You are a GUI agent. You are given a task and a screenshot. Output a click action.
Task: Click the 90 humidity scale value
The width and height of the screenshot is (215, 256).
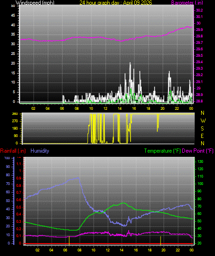pos(8,167)
